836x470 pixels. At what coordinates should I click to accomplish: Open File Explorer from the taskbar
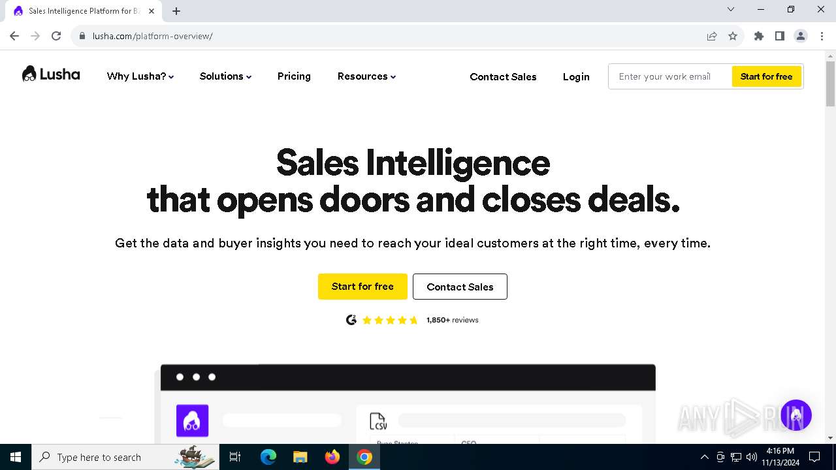pyautogui.click(x=300, y=457)
